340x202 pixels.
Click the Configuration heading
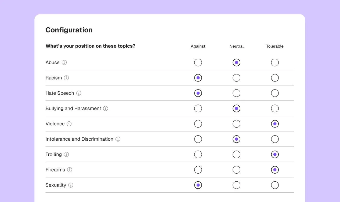point(69,30)
